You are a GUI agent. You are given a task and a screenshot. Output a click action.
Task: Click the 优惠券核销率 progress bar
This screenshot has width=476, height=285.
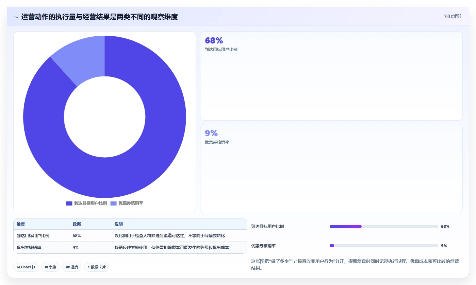tap(384, 246)
